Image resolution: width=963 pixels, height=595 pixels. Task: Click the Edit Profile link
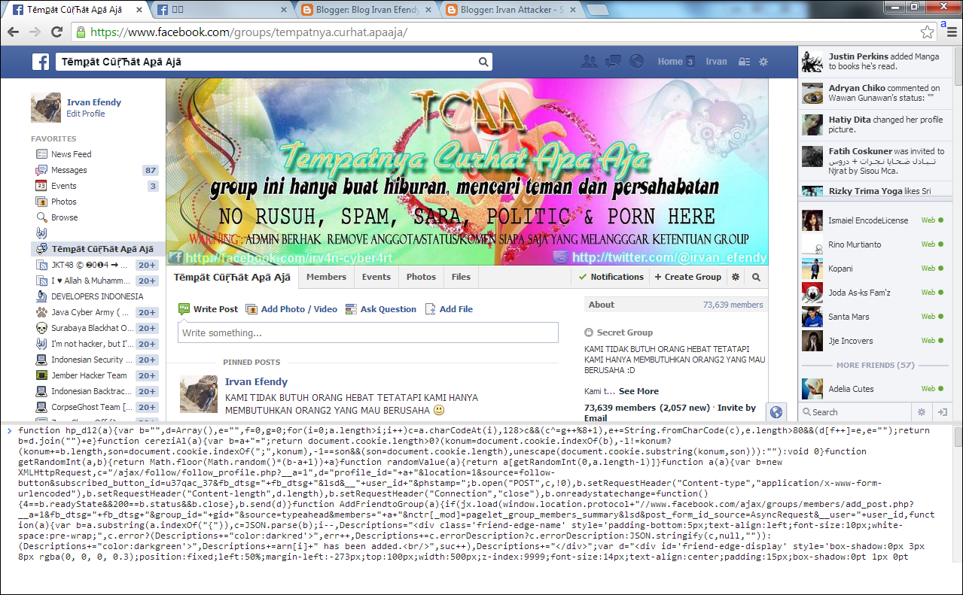pyautogui.click(x=86, y=114)
